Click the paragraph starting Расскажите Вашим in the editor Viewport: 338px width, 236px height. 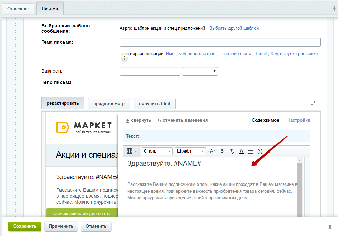tap(212, 191)
